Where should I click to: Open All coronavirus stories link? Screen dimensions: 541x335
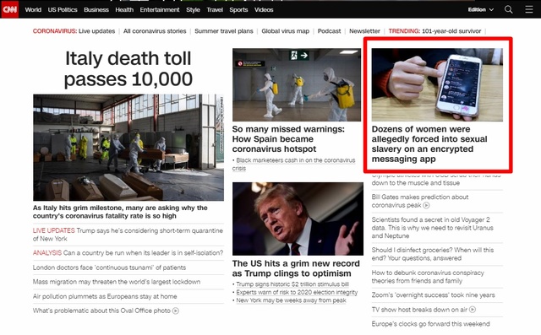155,31
